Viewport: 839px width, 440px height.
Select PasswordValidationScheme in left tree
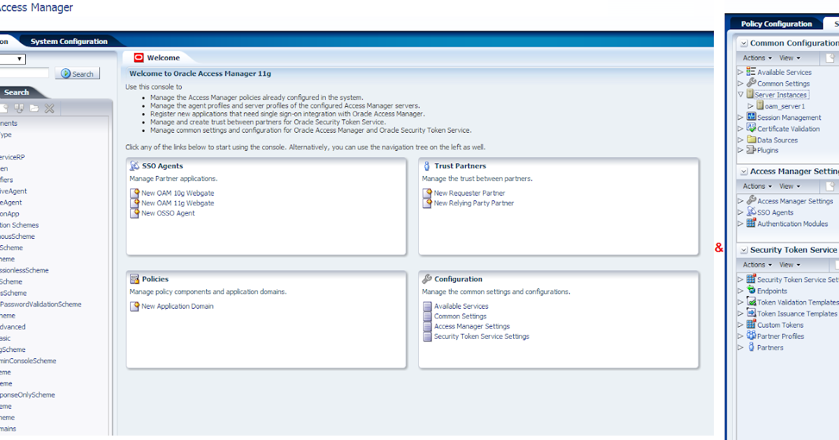41,305
